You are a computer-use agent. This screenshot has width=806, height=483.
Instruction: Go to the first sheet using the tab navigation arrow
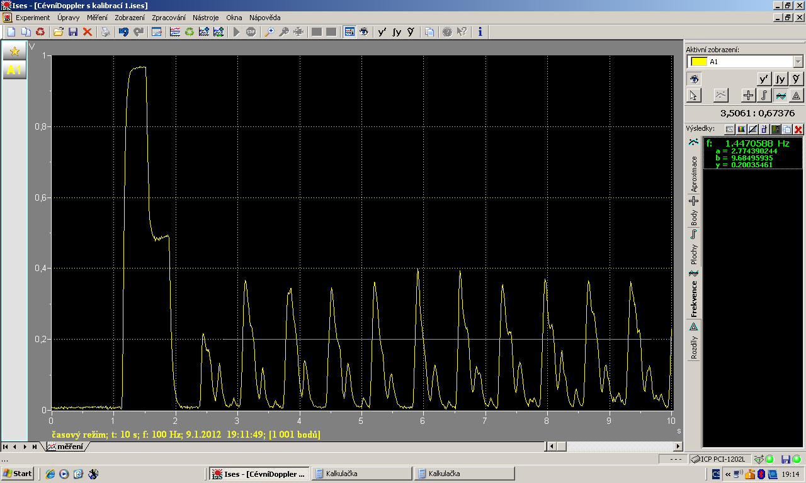[x=6, y=447]
